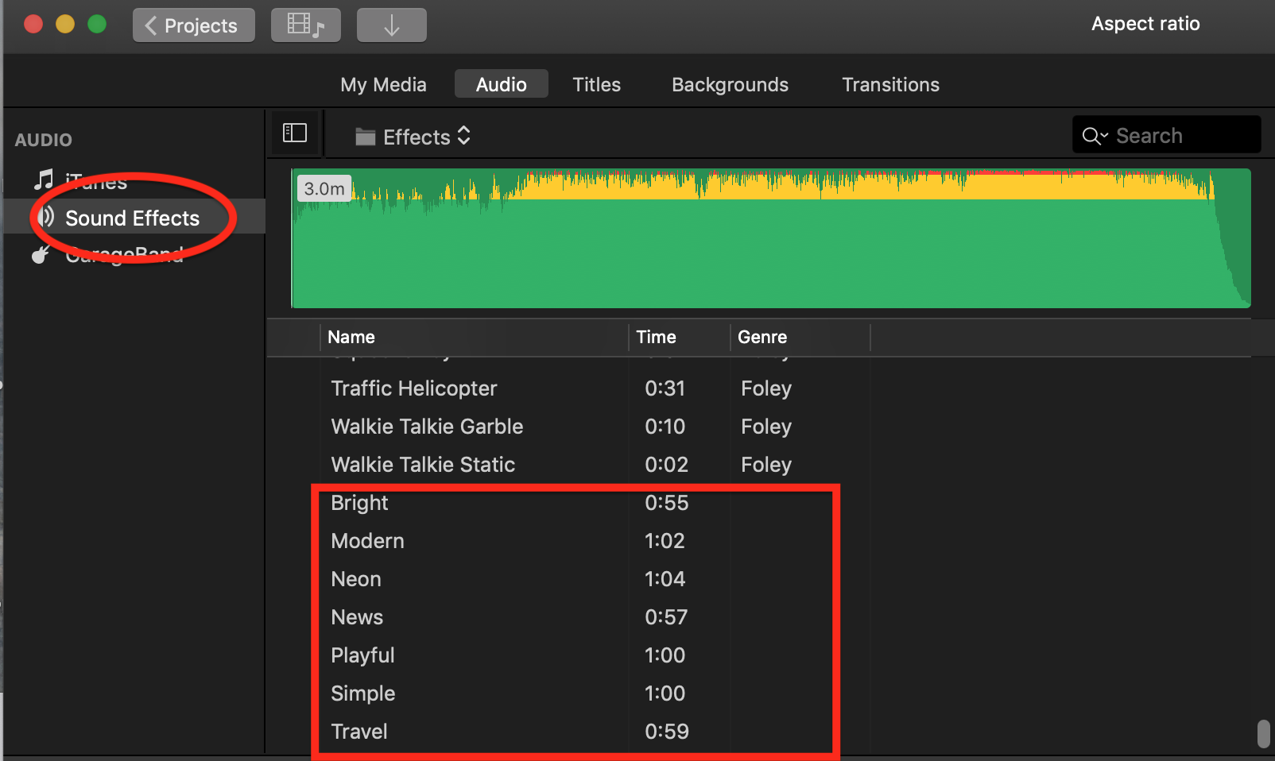Viewport: 1275px width, 761px height.
Task: Open the media import filmstrip button
Action: (306, 25)
